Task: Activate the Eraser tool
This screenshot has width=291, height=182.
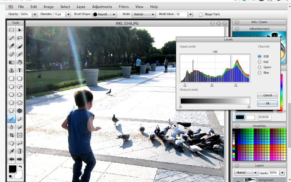Action: tap(12, 54)
